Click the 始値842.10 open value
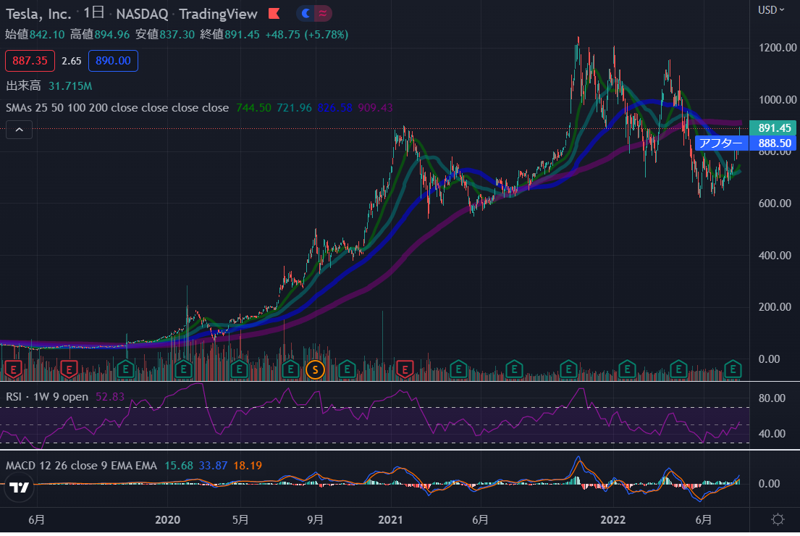800x536 pixels. (x=35, y=35)
